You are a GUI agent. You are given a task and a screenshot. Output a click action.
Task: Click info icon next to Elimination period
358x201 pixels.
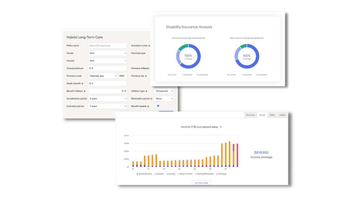pyautogui.click(x=152, y=99)
